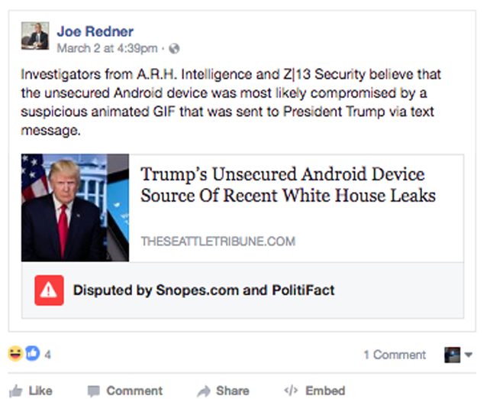Click the Trump article preview image
This screenshot has width=487, height=399.
[75, 208]
